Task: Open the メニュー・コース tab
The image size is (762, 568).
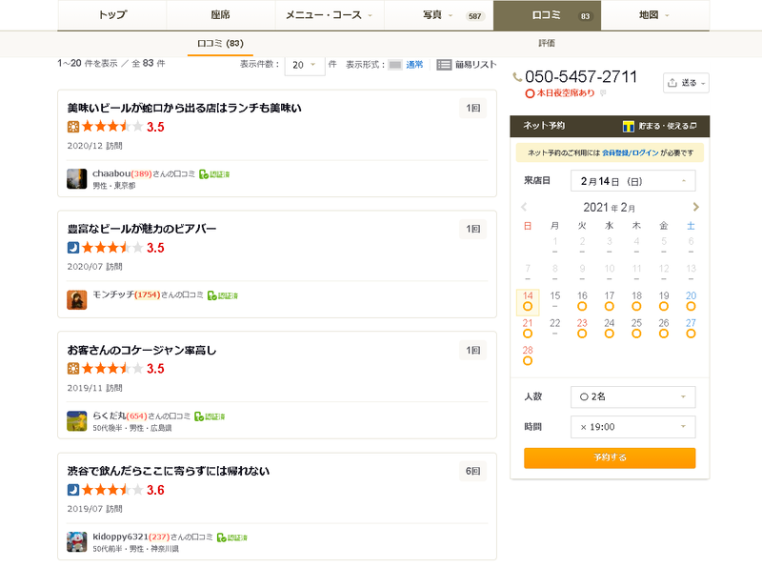Action: coord(330,15)
